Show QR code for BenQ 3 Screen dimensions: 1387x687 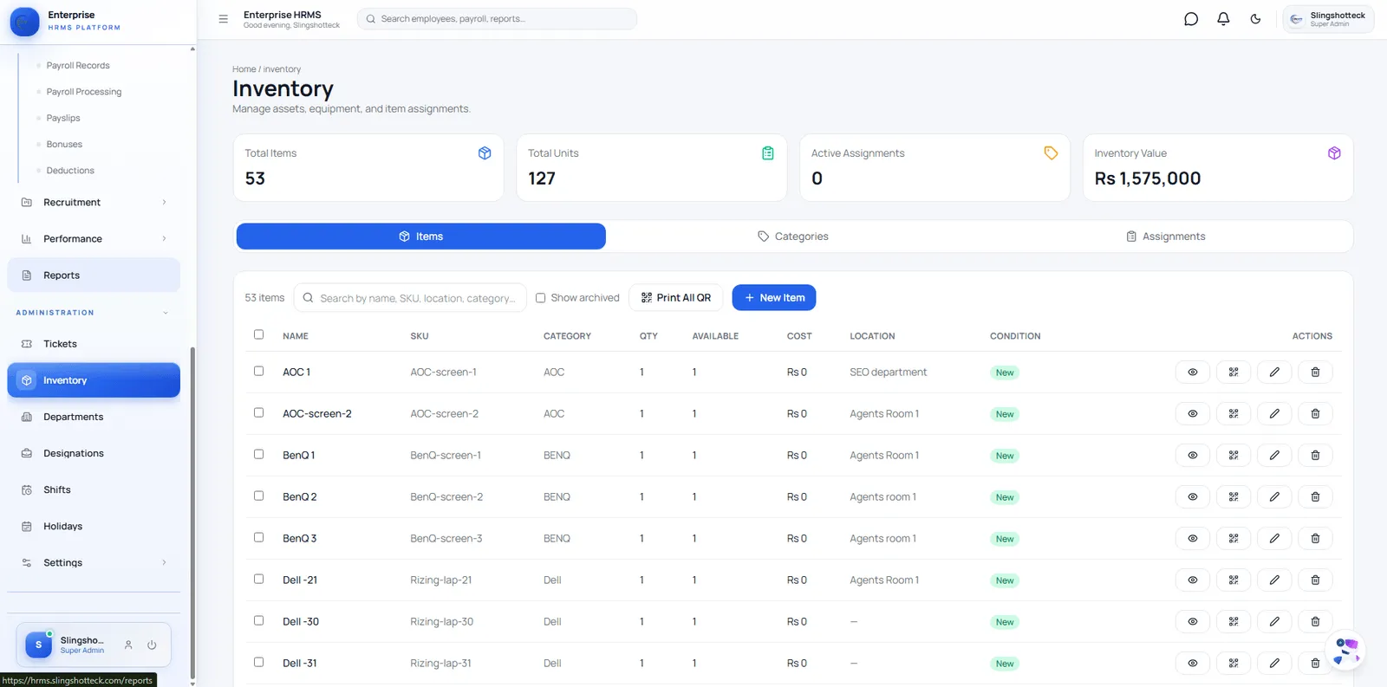pos(1234,539)
